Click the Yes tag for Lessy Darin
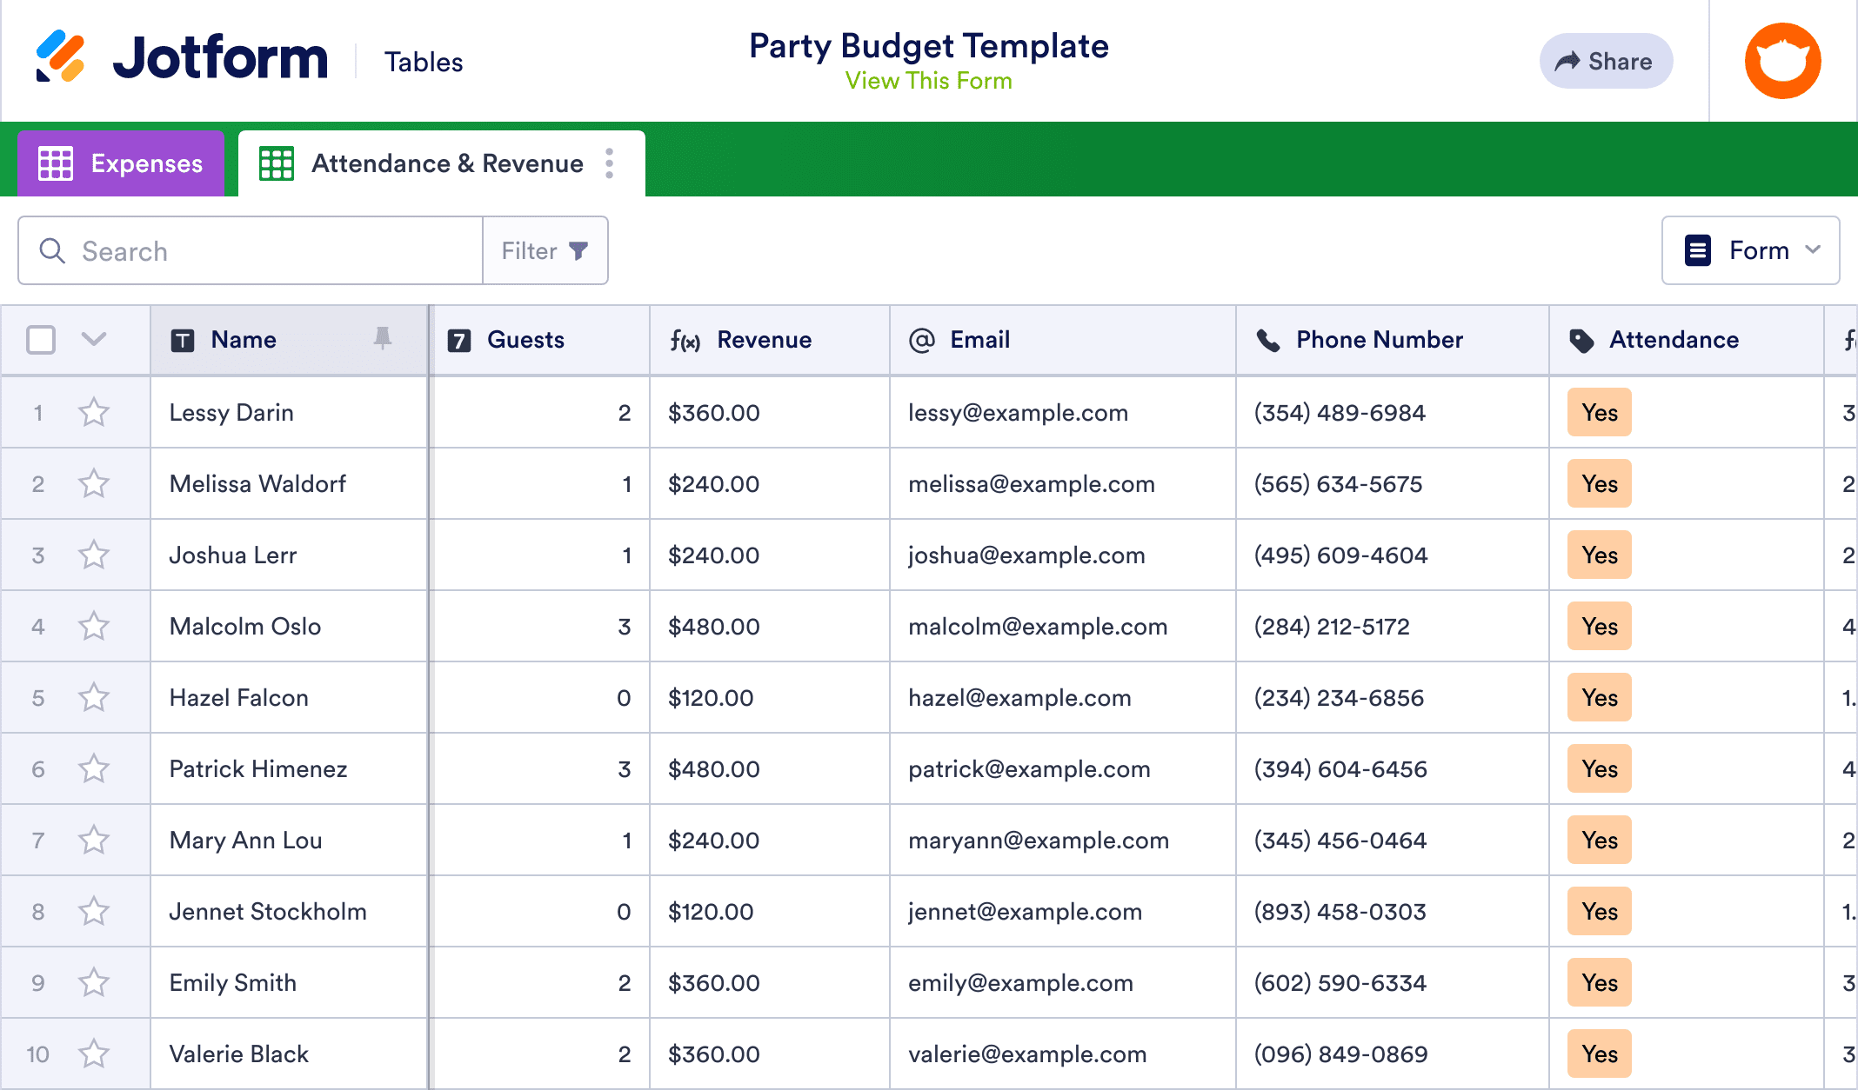This screenshot has width=1858, height=1090. tap(1600, 412)
